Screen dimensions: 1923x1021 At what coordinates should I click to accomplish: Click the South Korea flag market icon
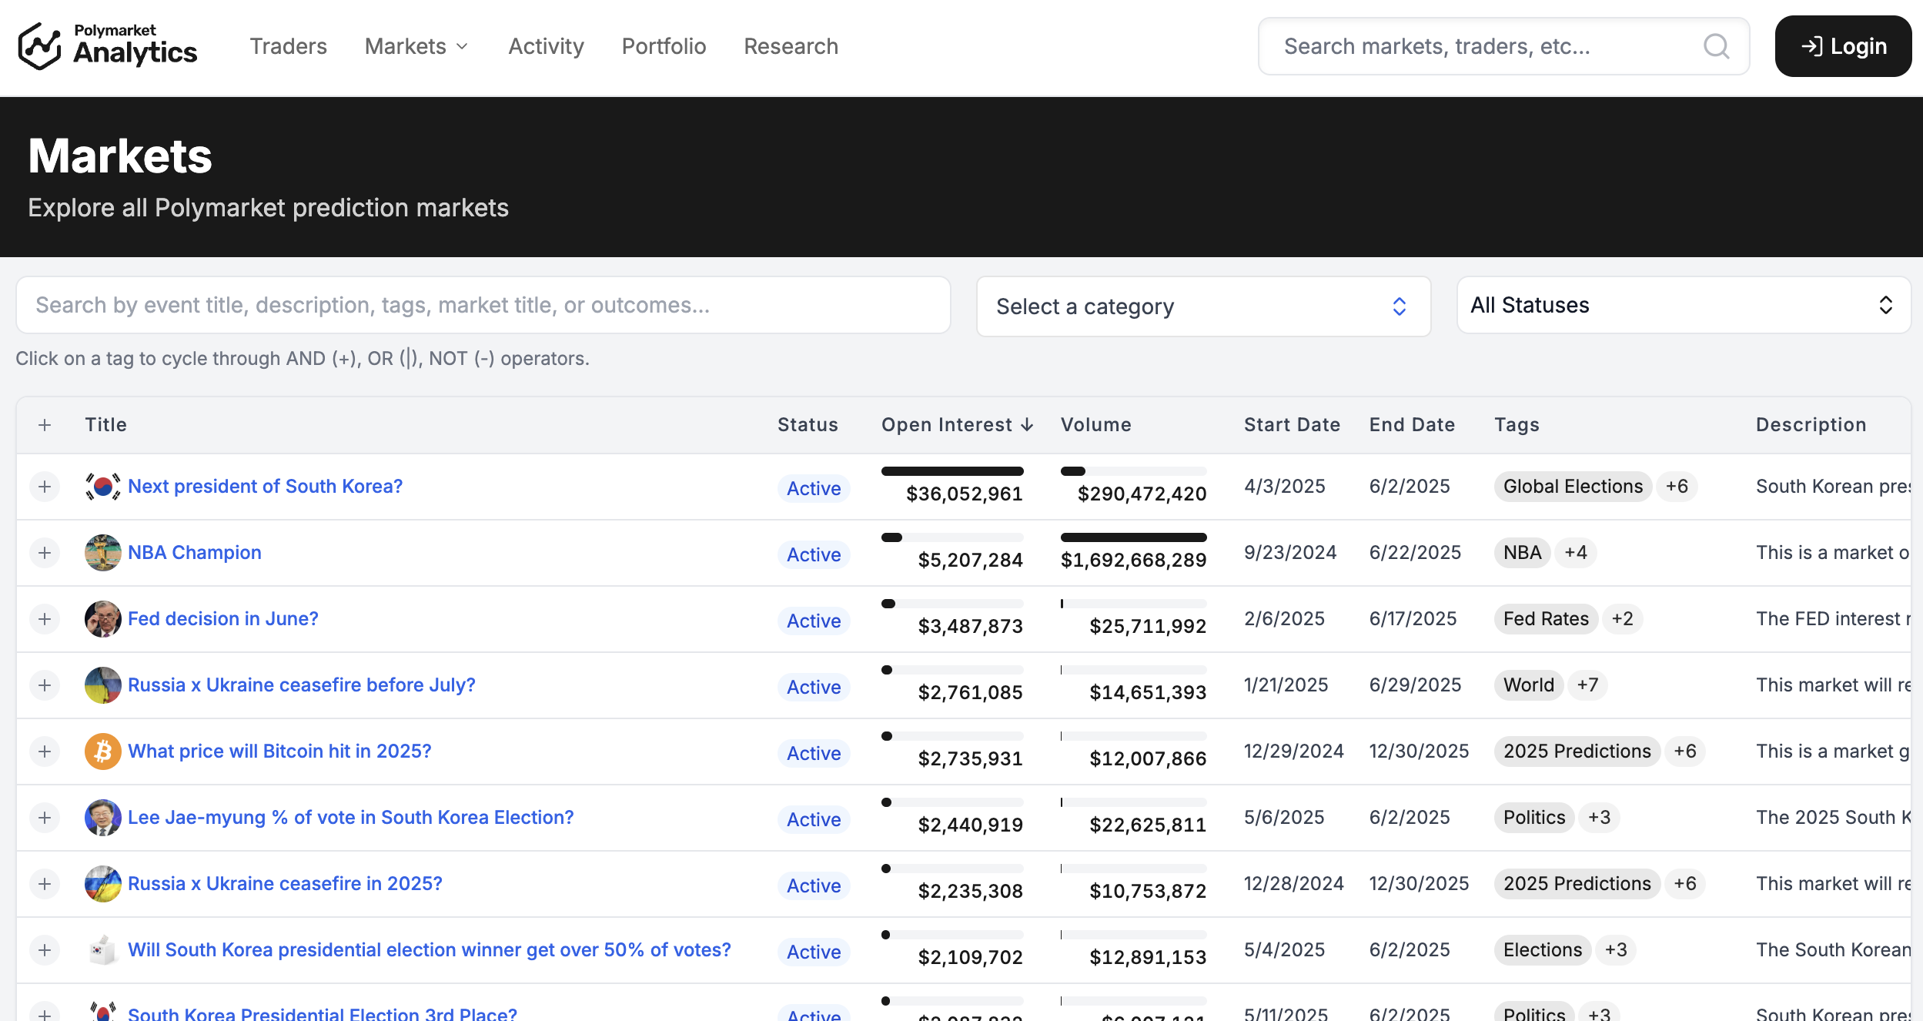click(102, 487)
